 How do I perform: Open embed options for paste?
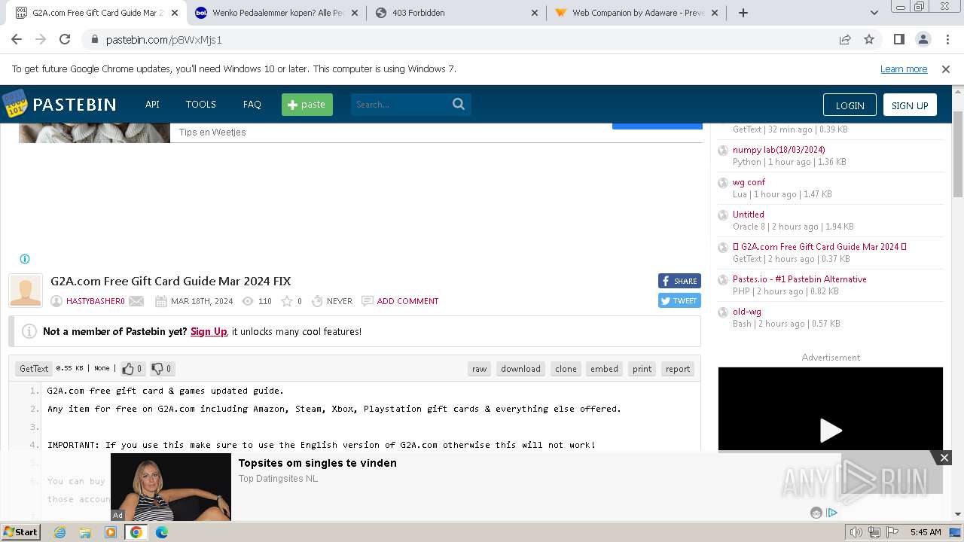tap(604, 369)
